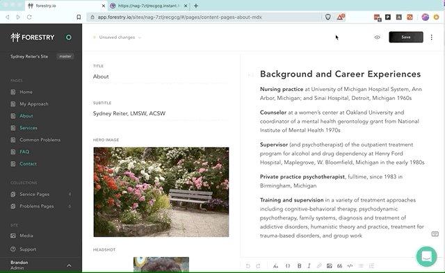Toggle bold formatting in editor toolbar

pos(299,266)
